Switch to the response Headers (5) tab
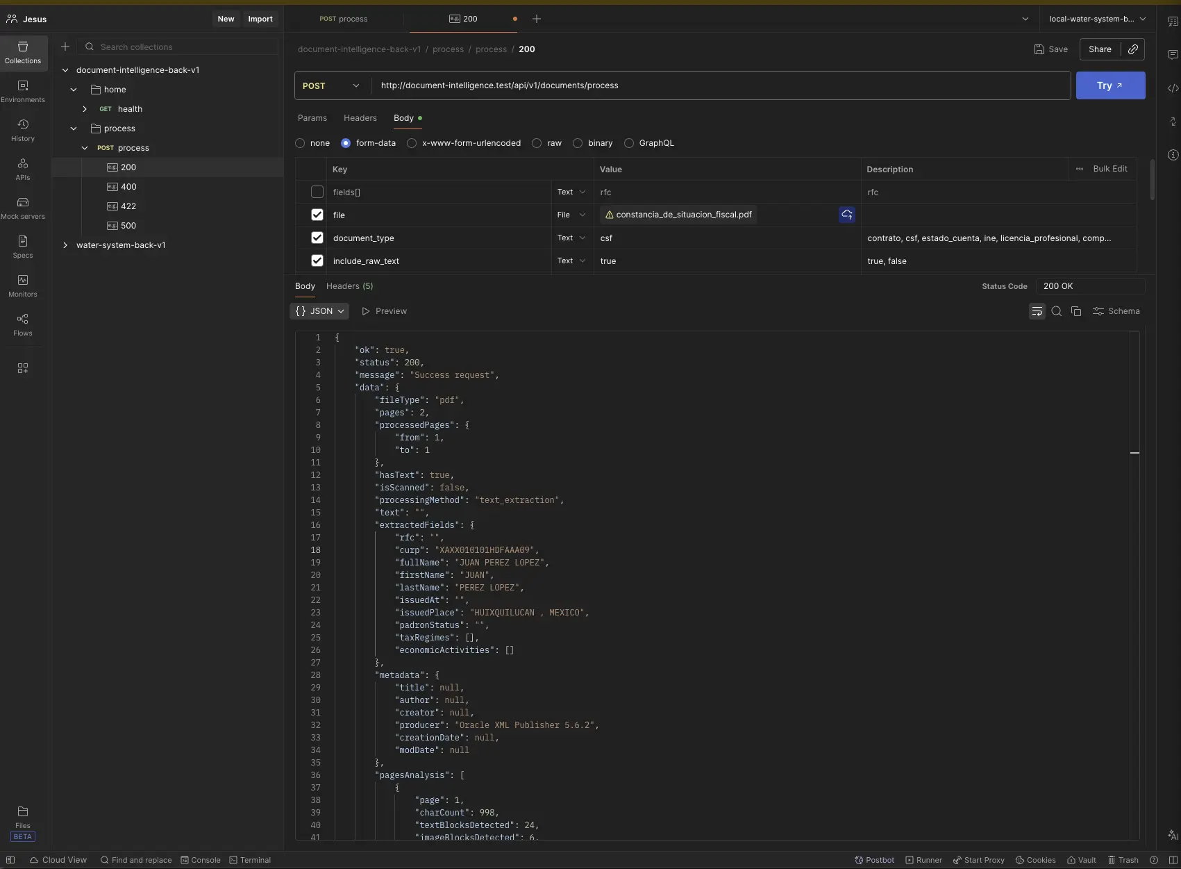 (x=349, y=286)
